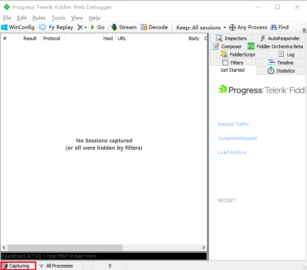Open the File menu

pyautogui.click(x=7, y=18)
